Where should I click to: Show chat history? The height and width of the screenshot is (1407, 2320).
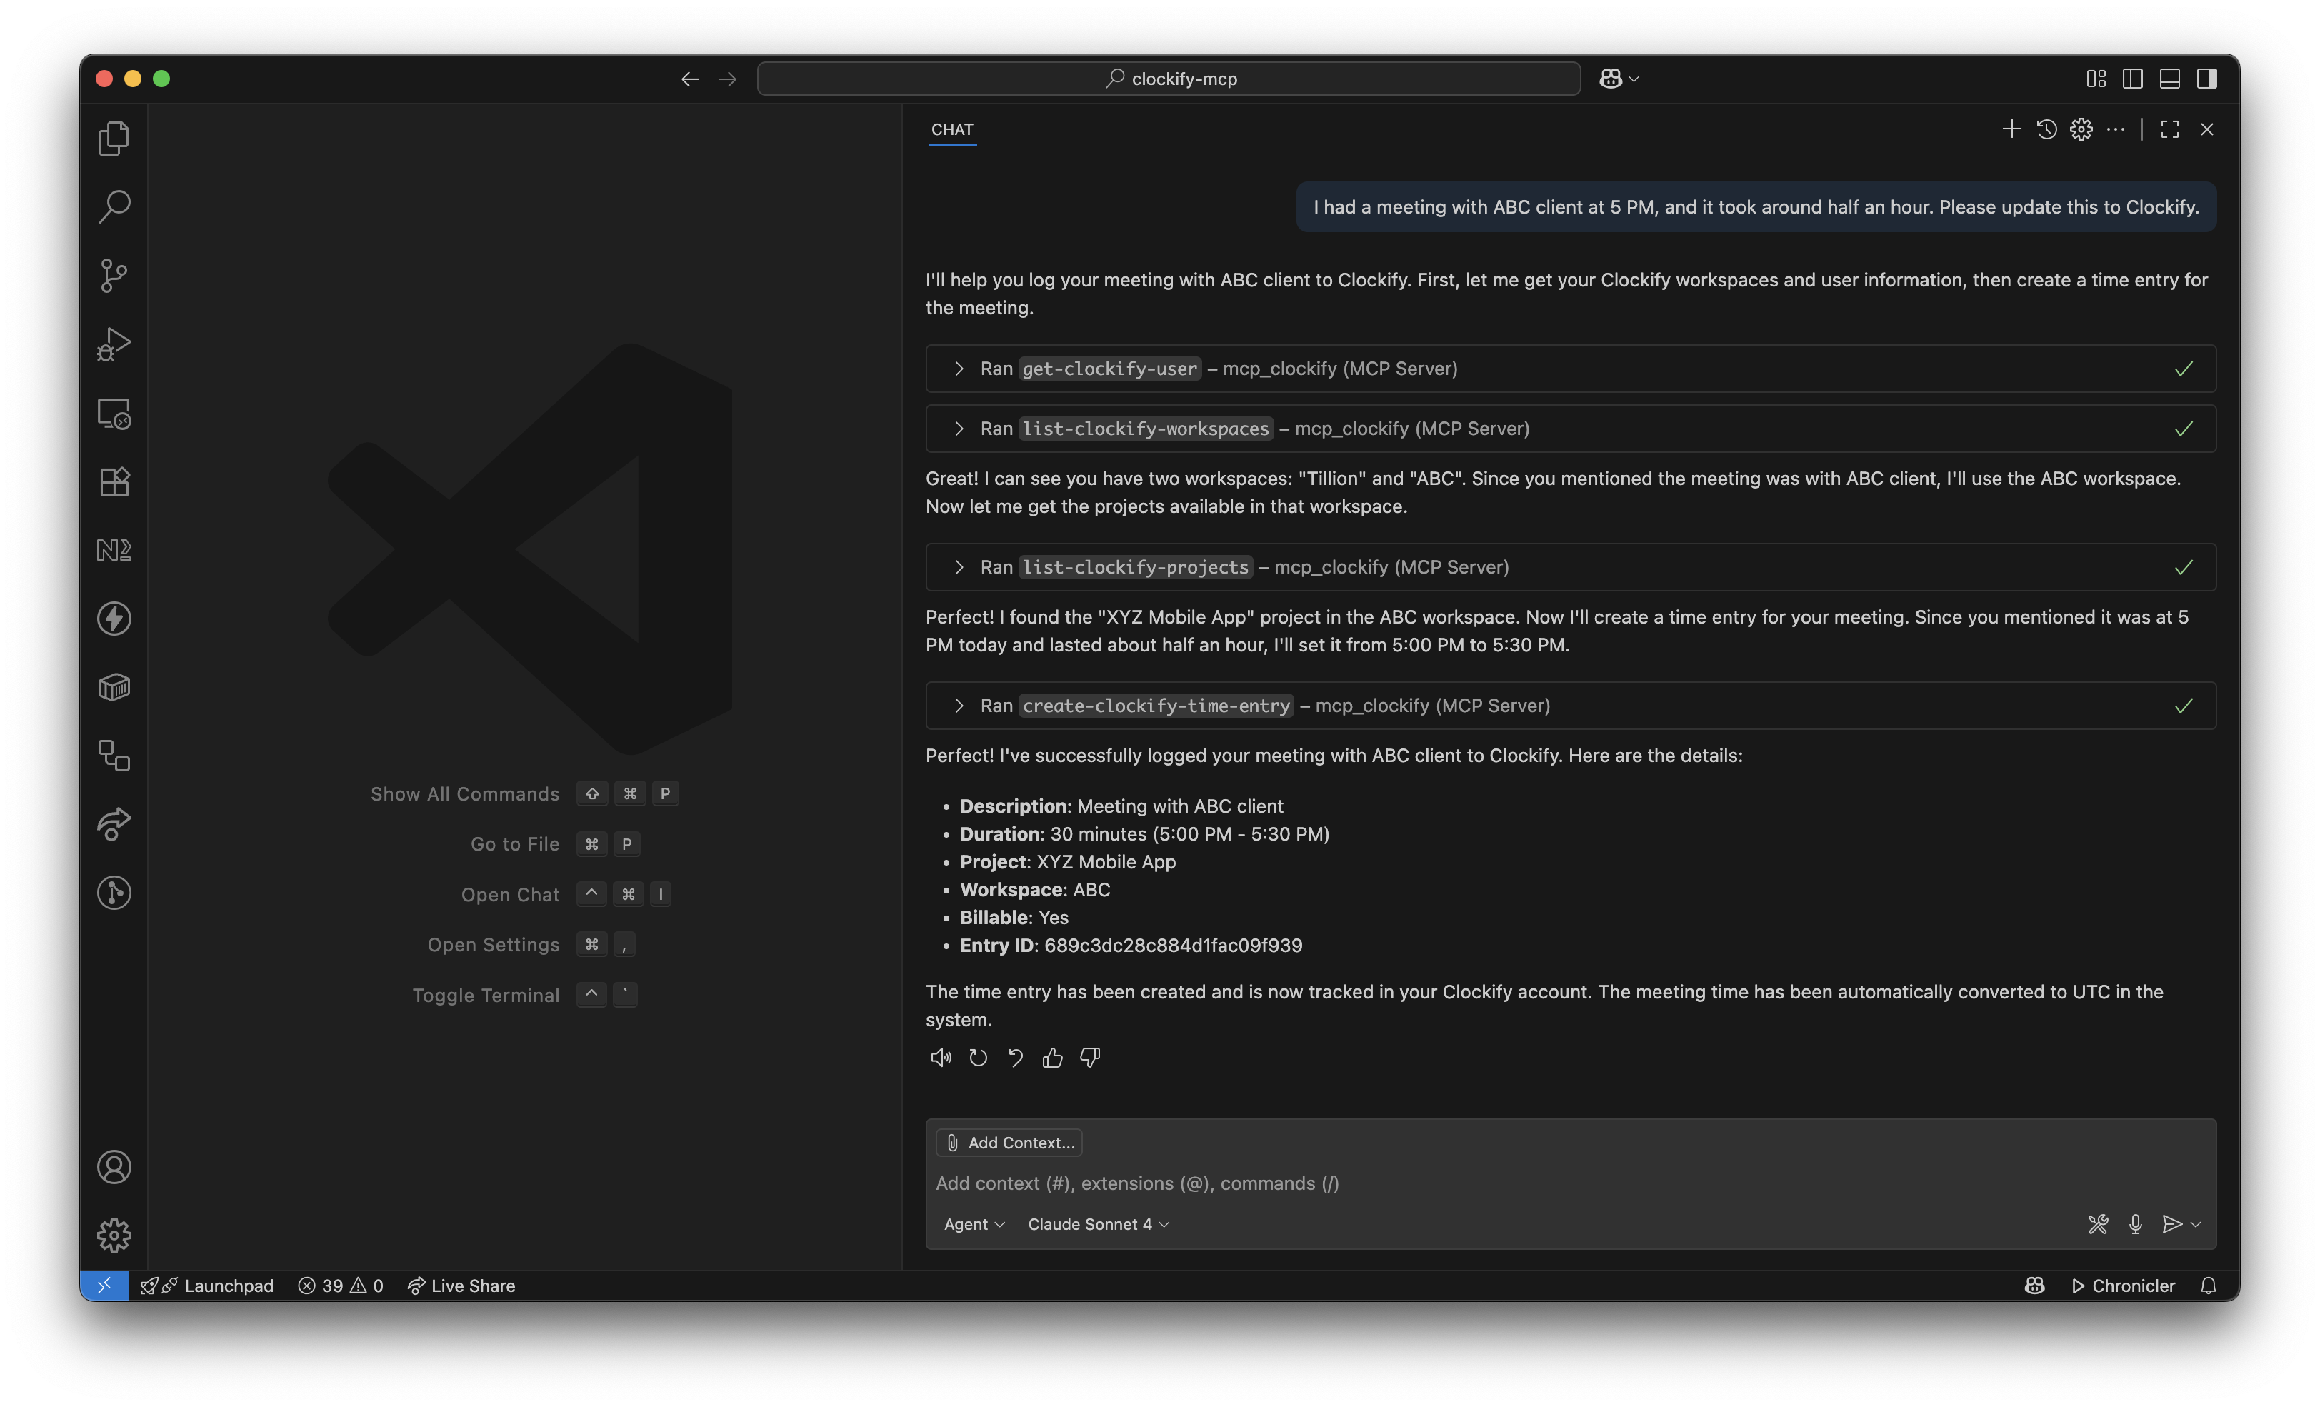coord(2046,129)
